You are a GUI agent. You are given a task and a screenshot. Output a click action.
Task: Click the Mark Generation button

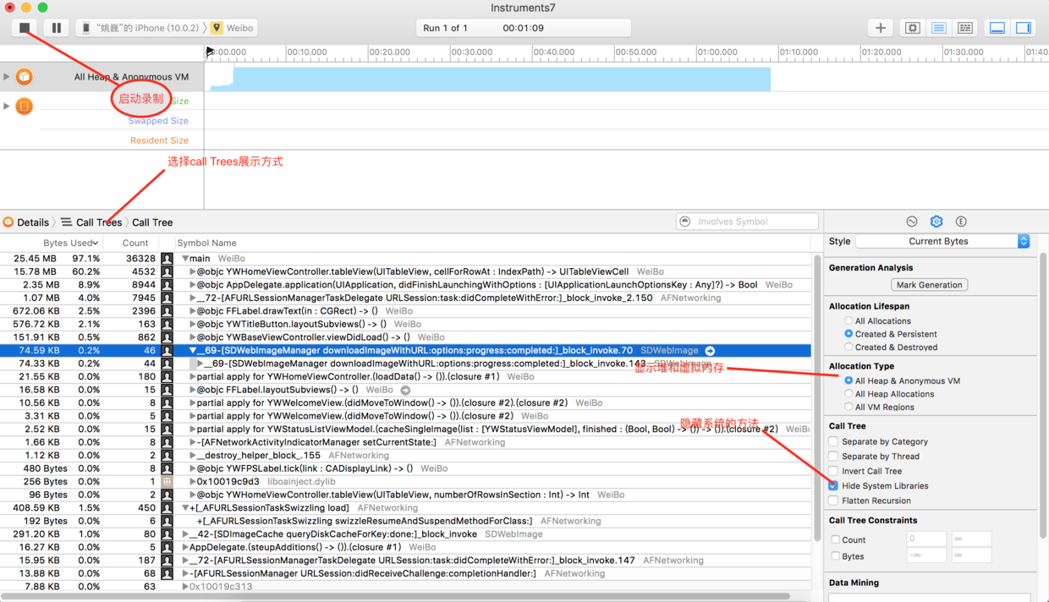pos(929,284)
